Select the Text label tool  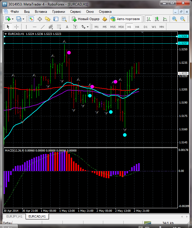(x=67, y=27)
